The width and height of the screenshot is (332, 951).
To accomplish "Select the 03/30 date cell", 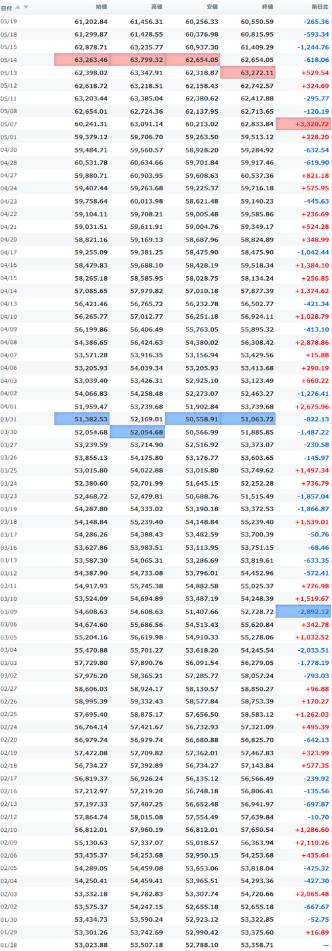I will 9,431.
